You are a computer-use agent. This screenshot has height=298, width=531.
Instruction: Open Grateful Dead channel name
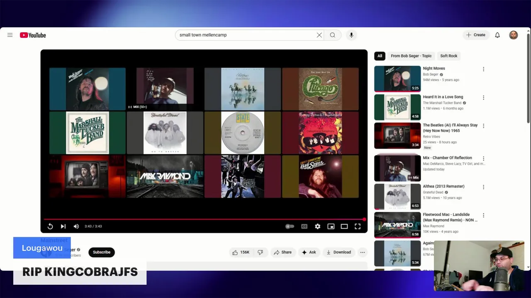(433, 192)
